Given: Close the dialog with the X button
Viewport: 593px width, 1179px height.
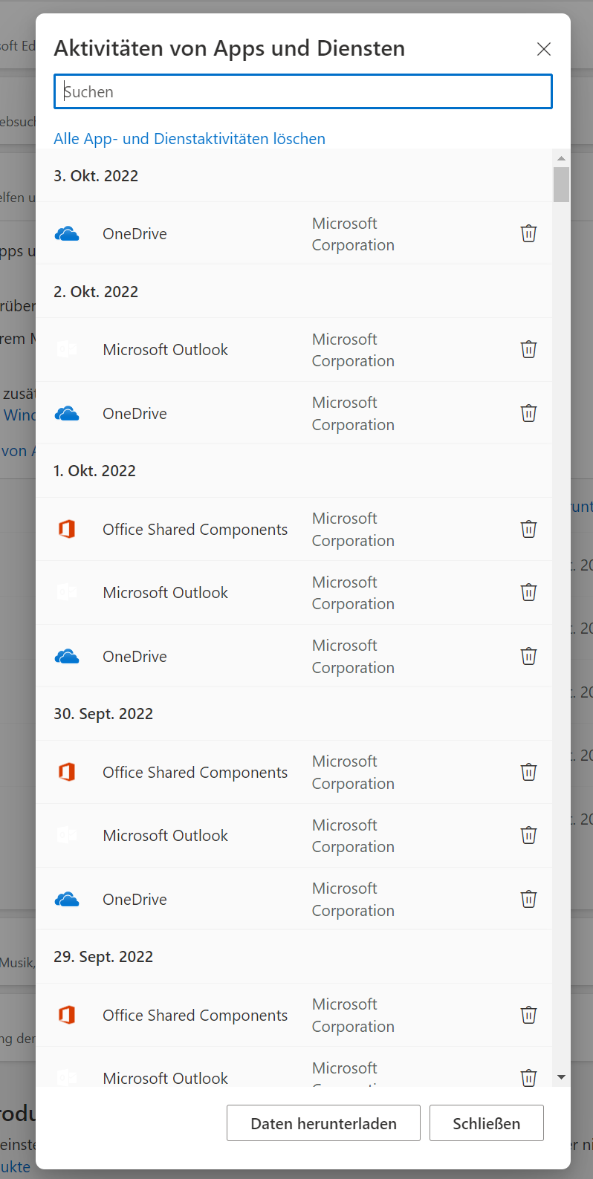Looking at the screenshot, I should [544, 49].
